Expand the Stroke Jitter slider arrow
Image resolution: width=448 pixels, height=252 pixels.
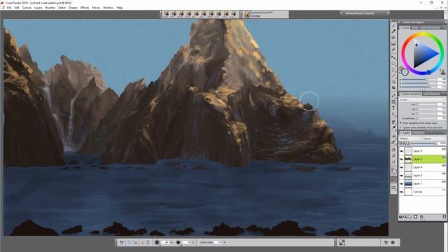[x=224, y=242]
